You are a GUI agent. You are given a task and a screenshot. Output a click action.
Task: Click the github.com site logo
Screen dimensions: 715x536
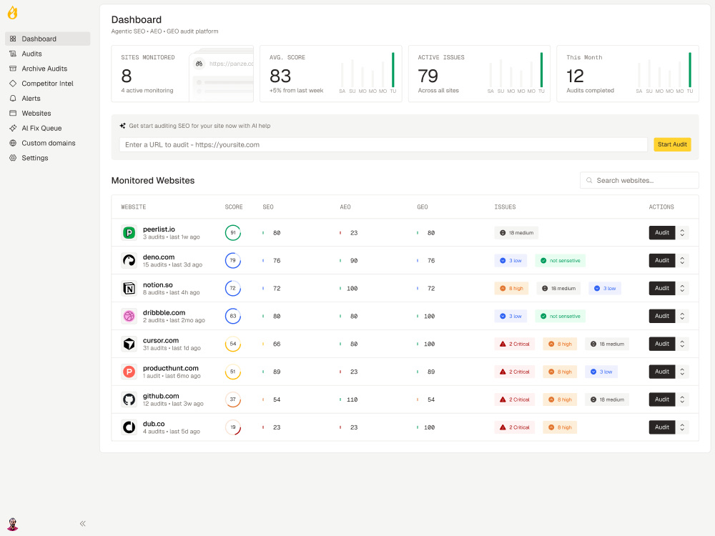(129, 399)
